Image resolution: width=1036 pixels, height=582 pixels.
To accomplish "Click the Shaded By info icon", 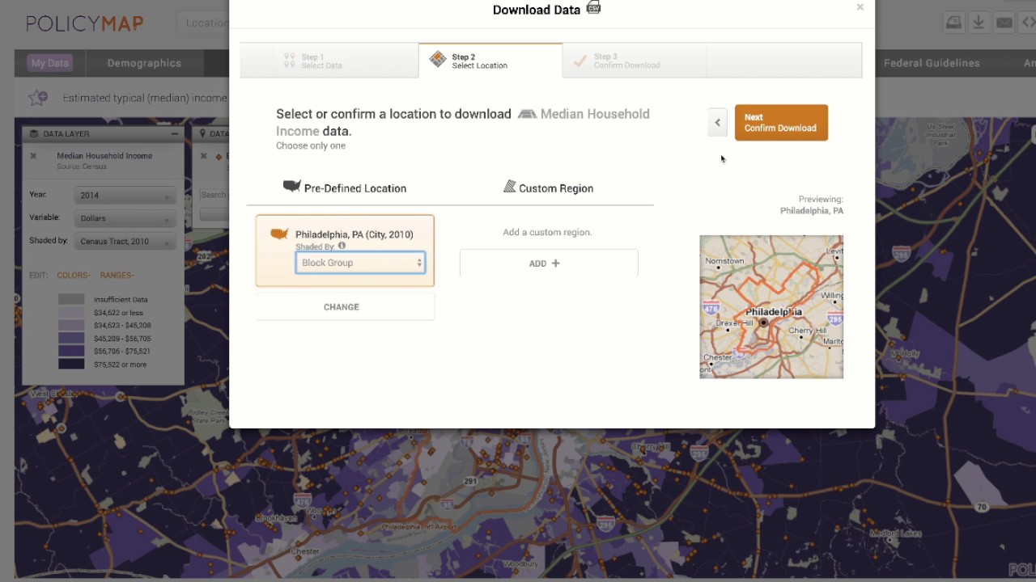I will click(x=342, y=246).
